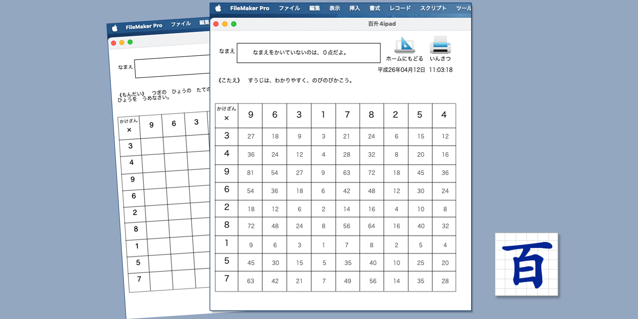Open the レコード menu

pos(400,8)
